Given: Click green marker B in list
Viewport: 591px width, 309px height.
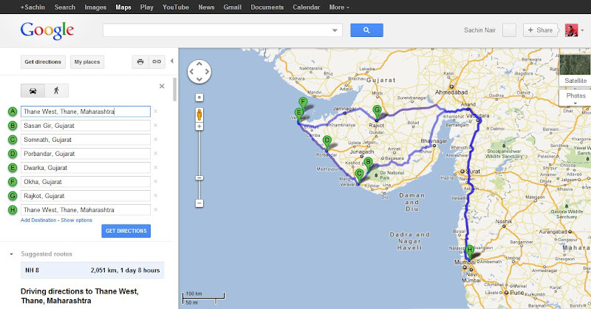Looking at the screenshot, I should 13,126.
